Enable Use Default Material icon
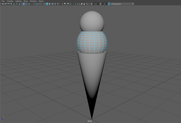This screenshot has height=123, width=181. click(x=50, y=4)
